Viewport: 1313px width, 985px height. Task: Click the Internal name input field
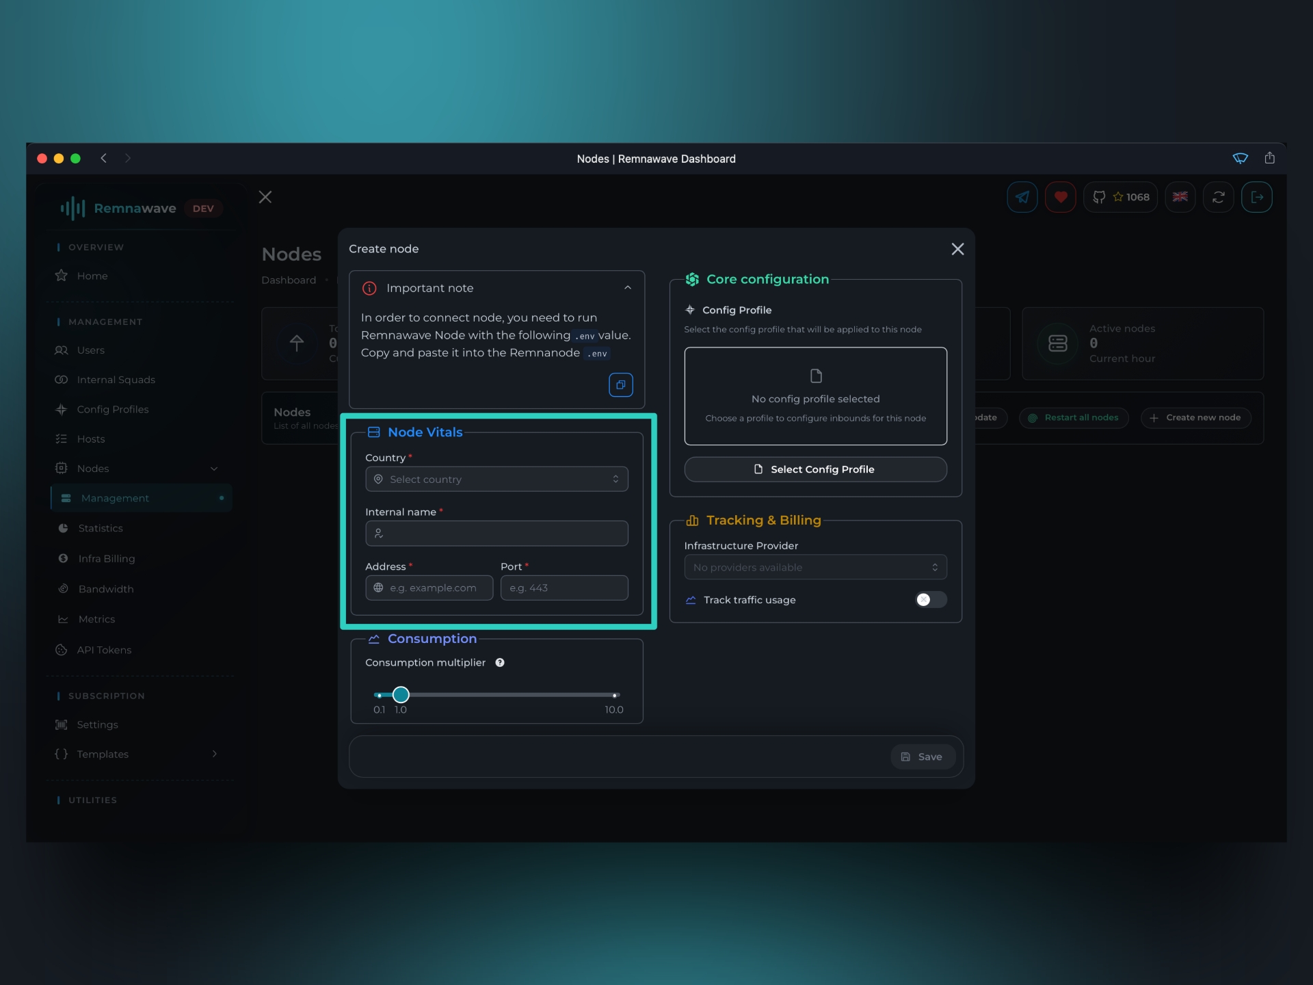click(x=496, y=533)
